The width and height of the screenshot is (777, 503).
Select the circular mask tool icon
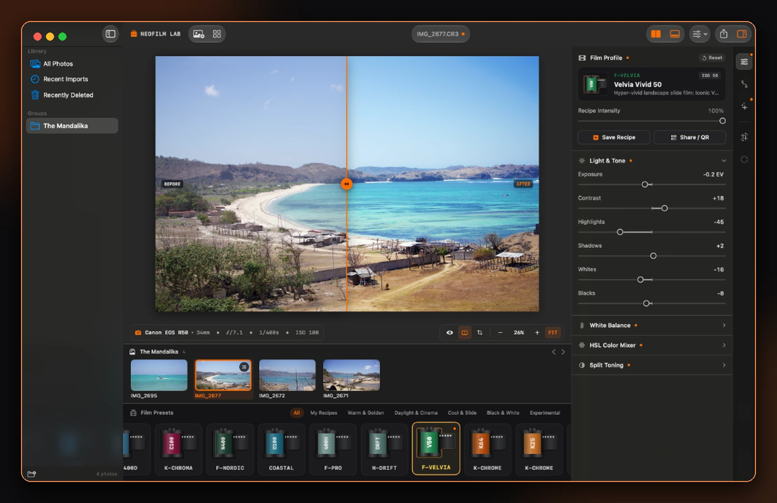coord(744,160)
